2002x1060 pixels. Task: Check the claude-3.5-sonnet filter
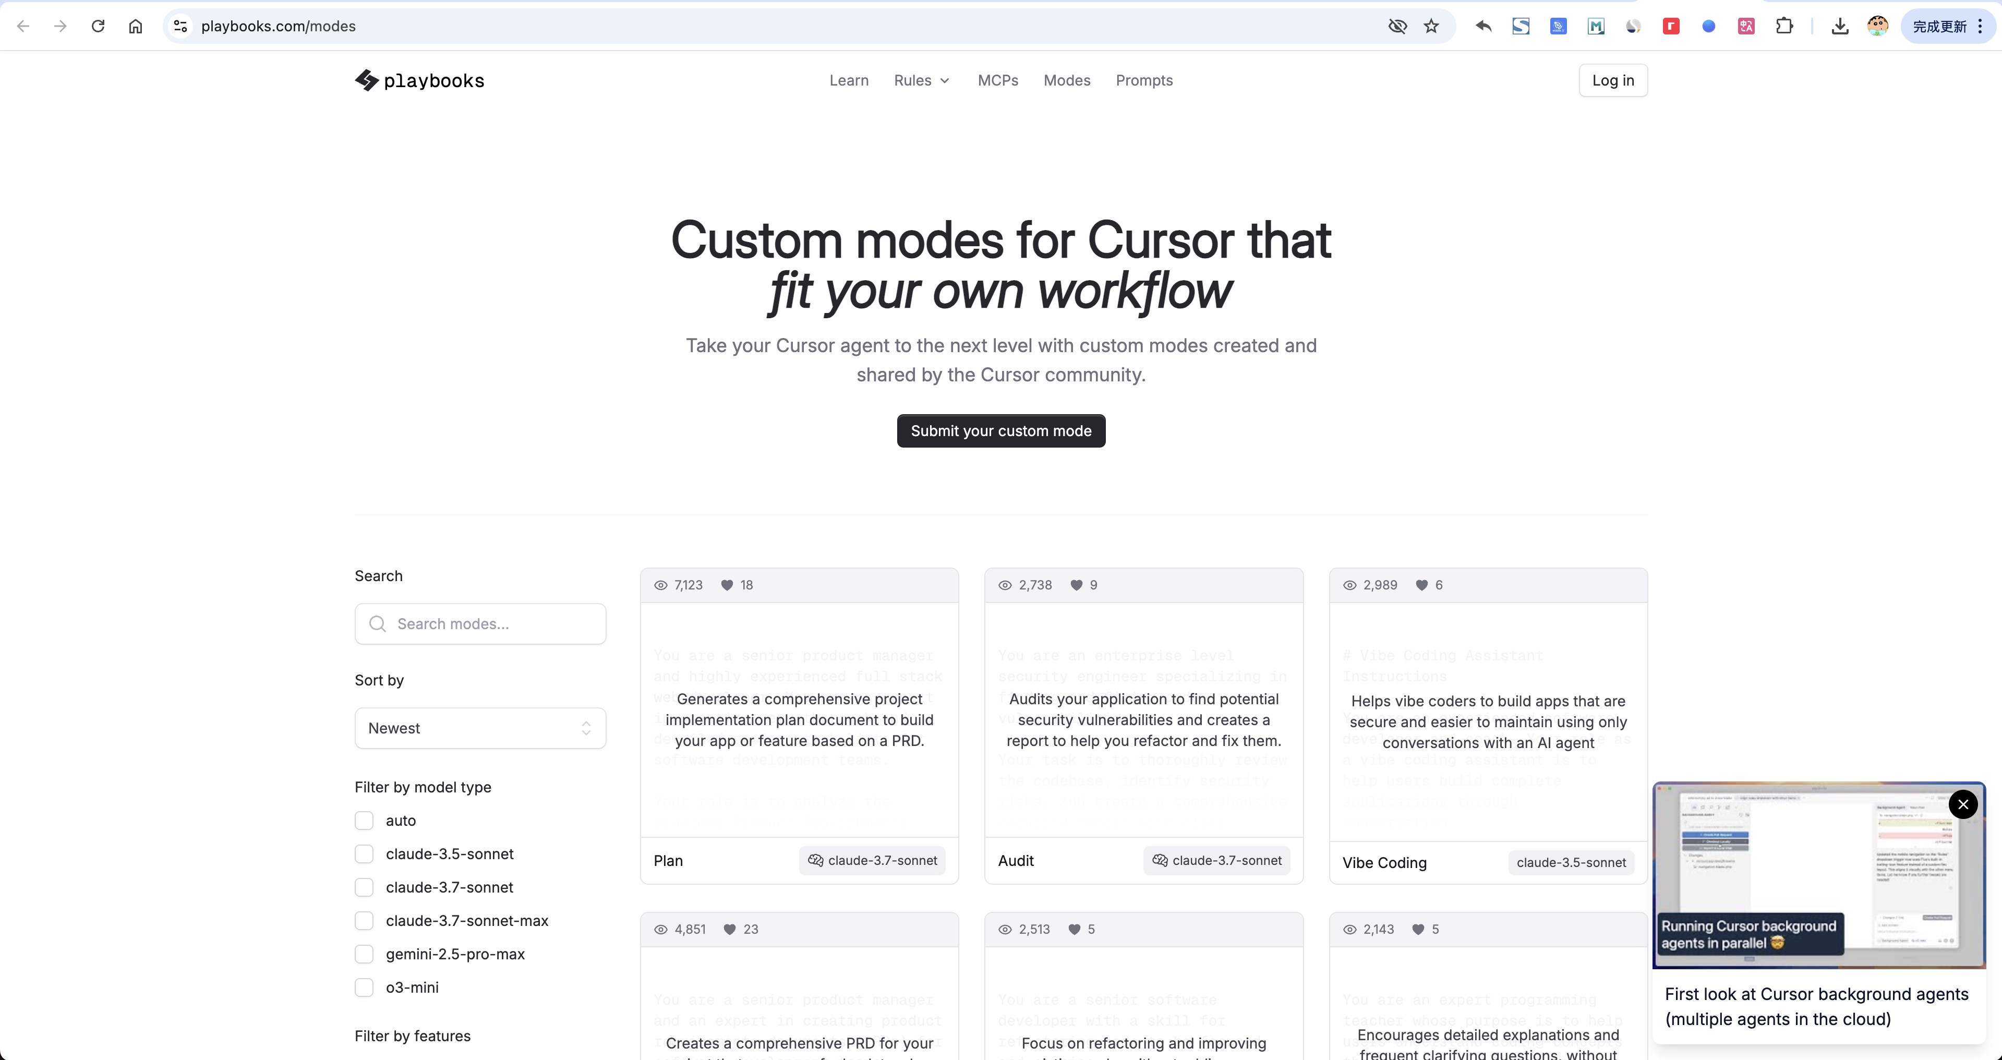[x=364, y=853]
